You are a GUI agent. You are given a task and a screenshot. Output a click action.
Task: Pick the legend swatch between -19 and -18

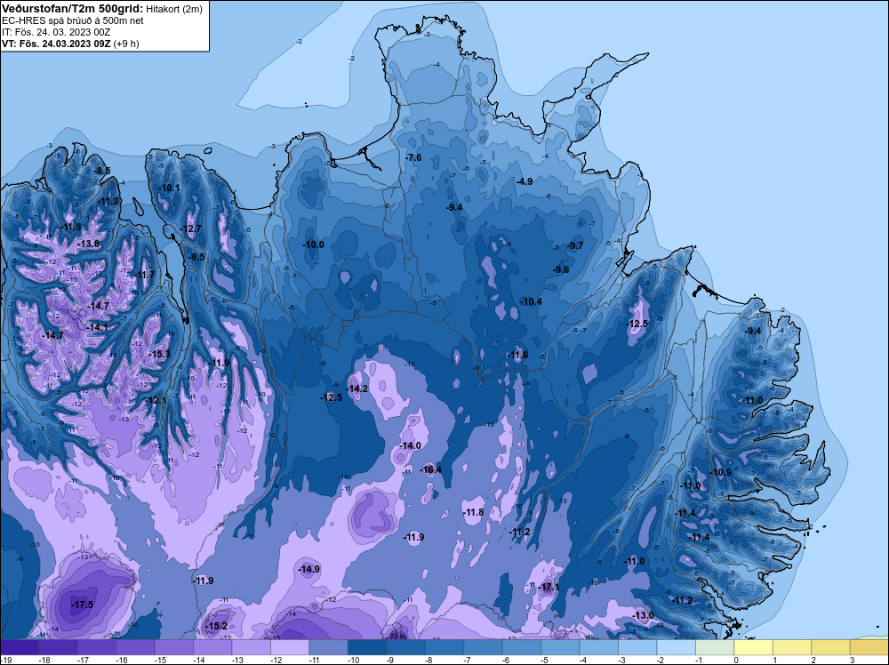[20, 647]
